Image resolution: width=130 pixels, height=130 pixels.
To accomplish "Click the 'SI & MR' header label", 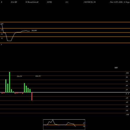I will pyautogui.click(x=14, y=2).
